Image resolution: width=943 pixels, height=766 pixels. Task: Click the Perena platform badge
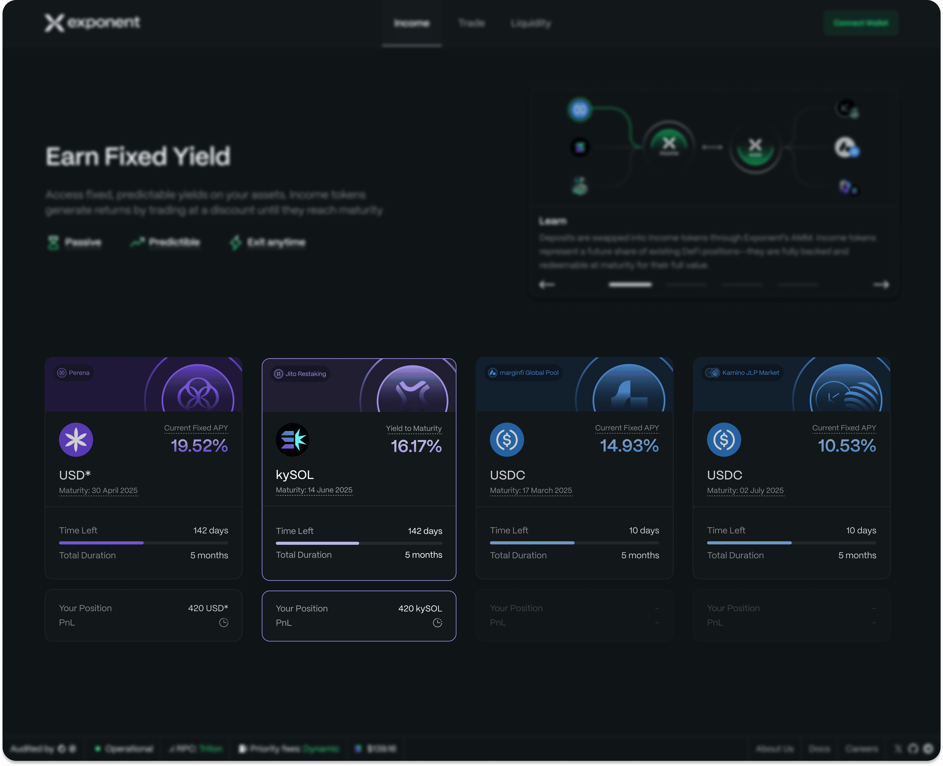pyautogui.click(x=74, y=373)
